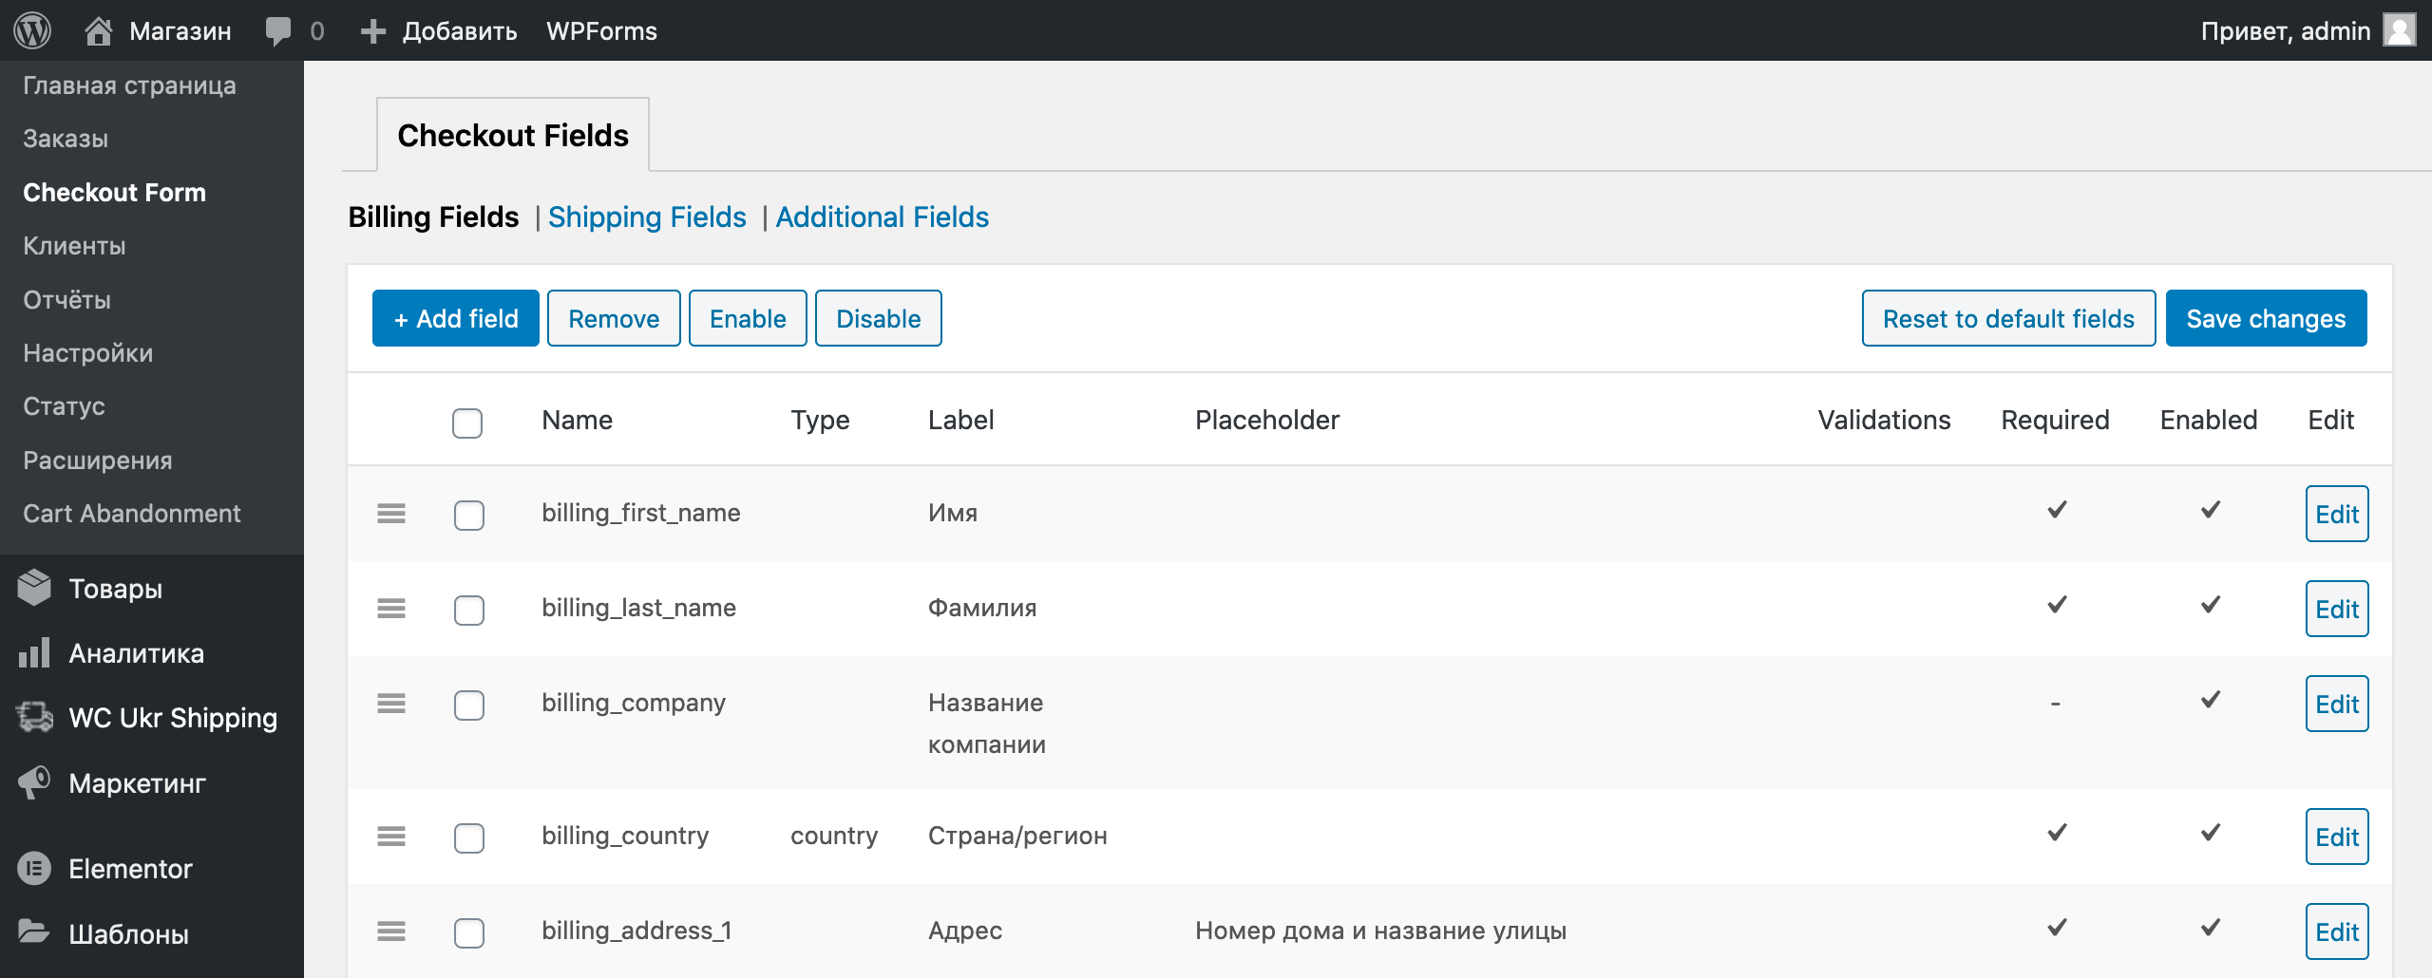Open Отчёты in the sidebar

coord(66,300)
